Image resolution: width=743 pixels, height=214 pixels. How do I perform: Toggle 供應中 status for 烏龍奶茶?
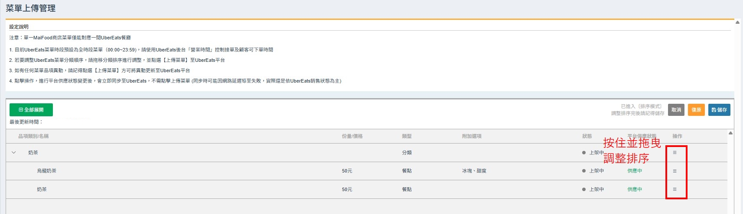tap(635, 171)
